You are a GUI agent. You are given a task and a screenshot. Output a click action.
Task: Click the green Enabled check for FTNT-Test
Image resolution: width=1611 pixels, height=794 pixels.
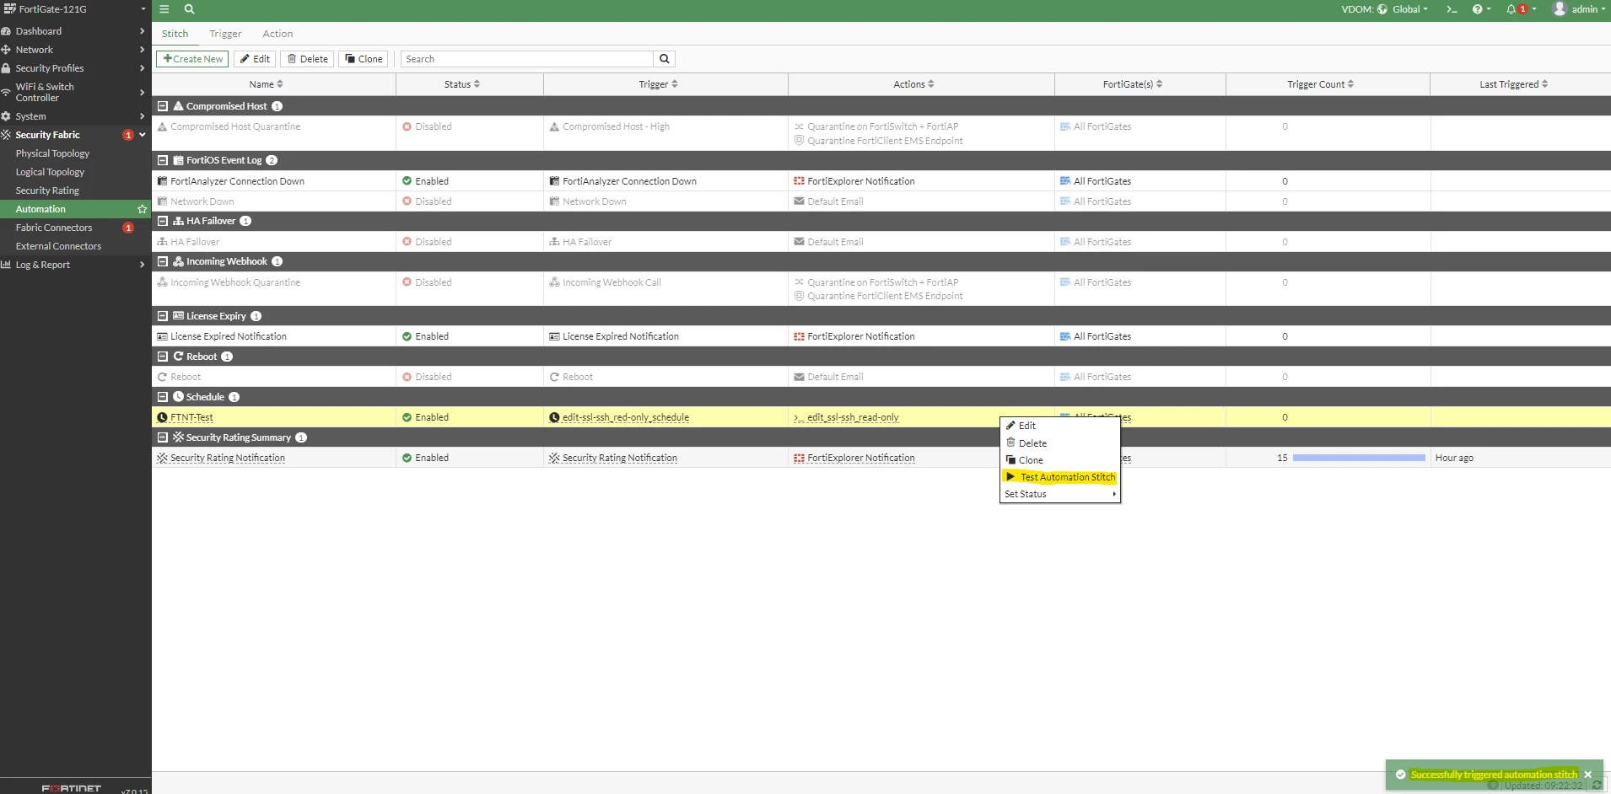[x=407, y=417]
